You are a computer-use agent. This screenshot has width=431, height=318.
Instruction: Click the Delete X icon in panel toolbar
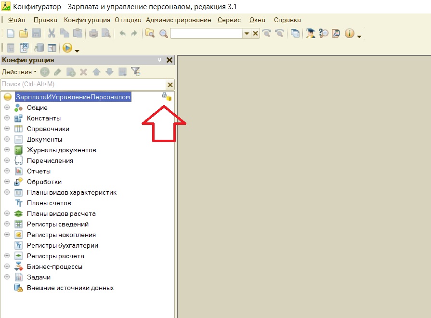83,72
